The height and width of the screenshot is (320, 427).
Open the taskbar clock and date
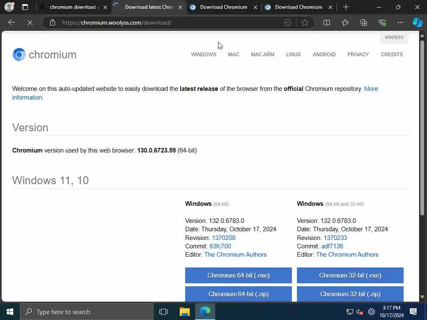pyautogui.click(x=392, y=312)
